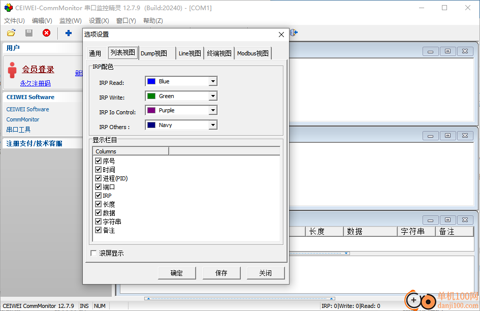Click the save disk toolbar icon
The height and width of the screenshot is (311, 480).
(x=29, y=33)
